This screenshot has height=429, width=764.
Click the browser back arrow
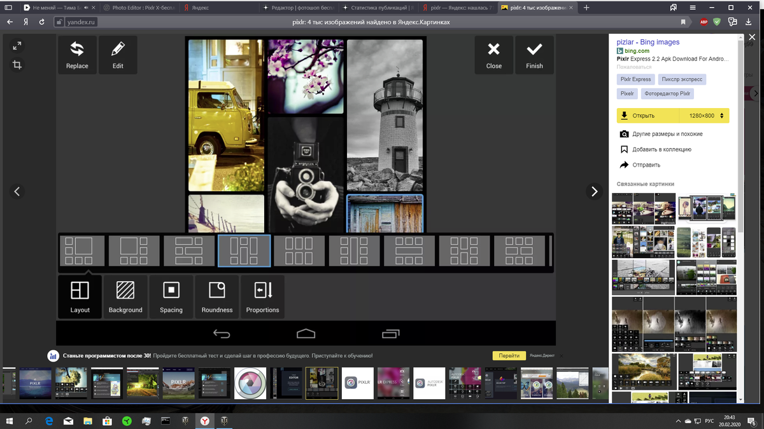click(10, 22)
